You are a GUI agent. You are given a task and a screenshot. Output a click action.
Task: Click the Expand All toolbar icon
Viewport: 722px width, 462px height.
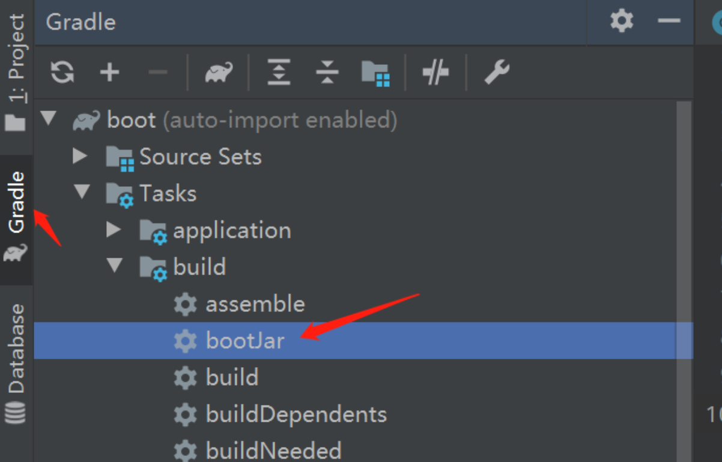279,73
